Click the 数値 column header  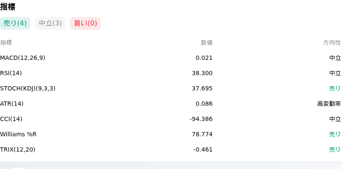point(207,43)
